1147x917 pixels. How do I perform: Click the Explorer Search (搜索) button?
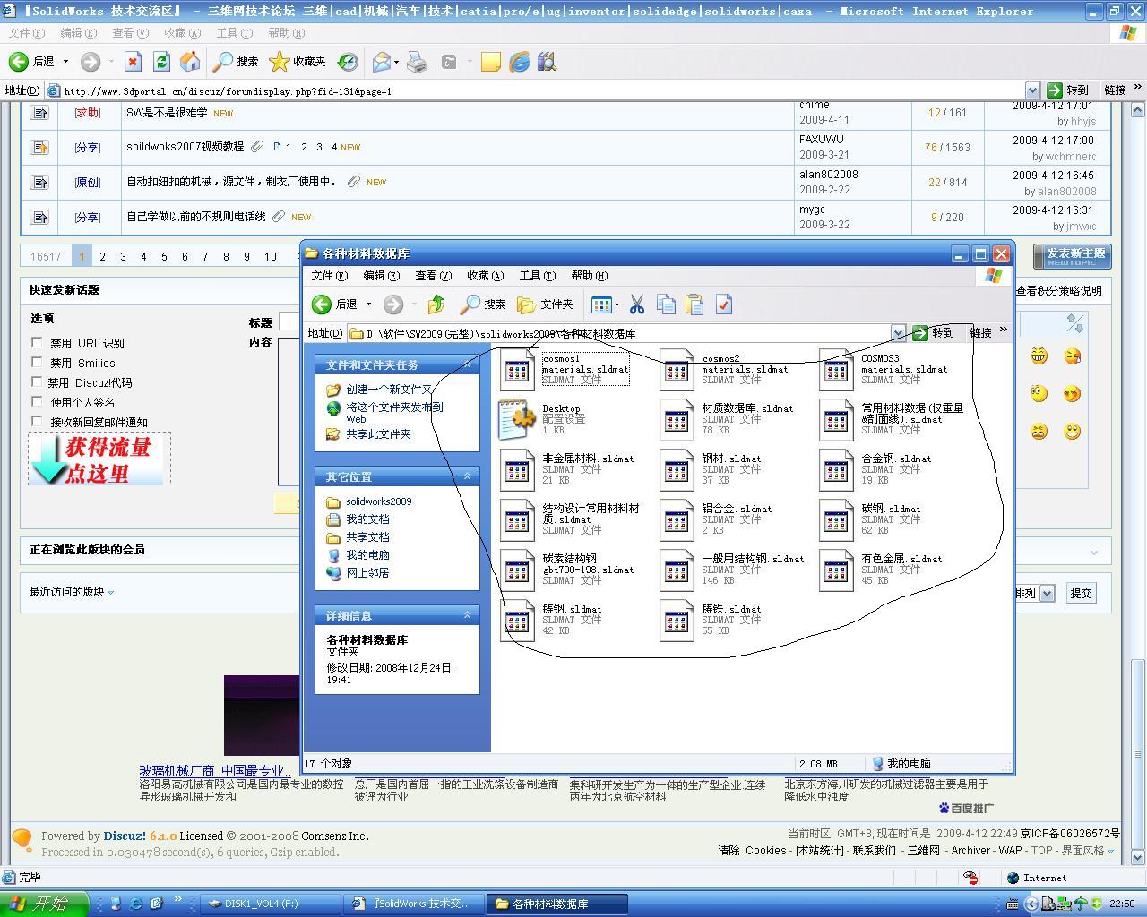click(483, 304)
